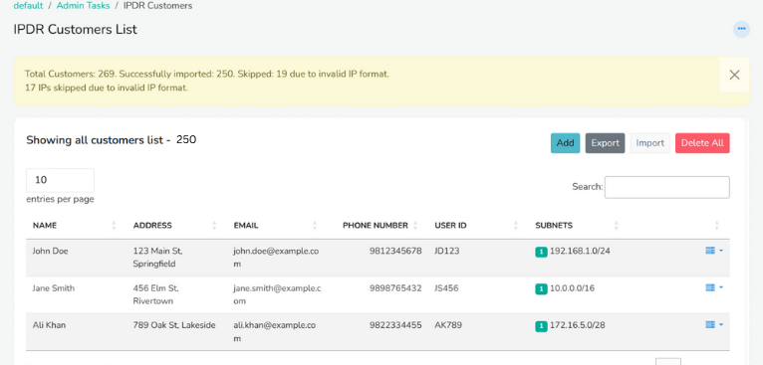This screenshot has height=365, width=763.
Task: Click subnet count badge for 10.0.0.0/16
Action: pyautogui.click(x=541, y=289)
